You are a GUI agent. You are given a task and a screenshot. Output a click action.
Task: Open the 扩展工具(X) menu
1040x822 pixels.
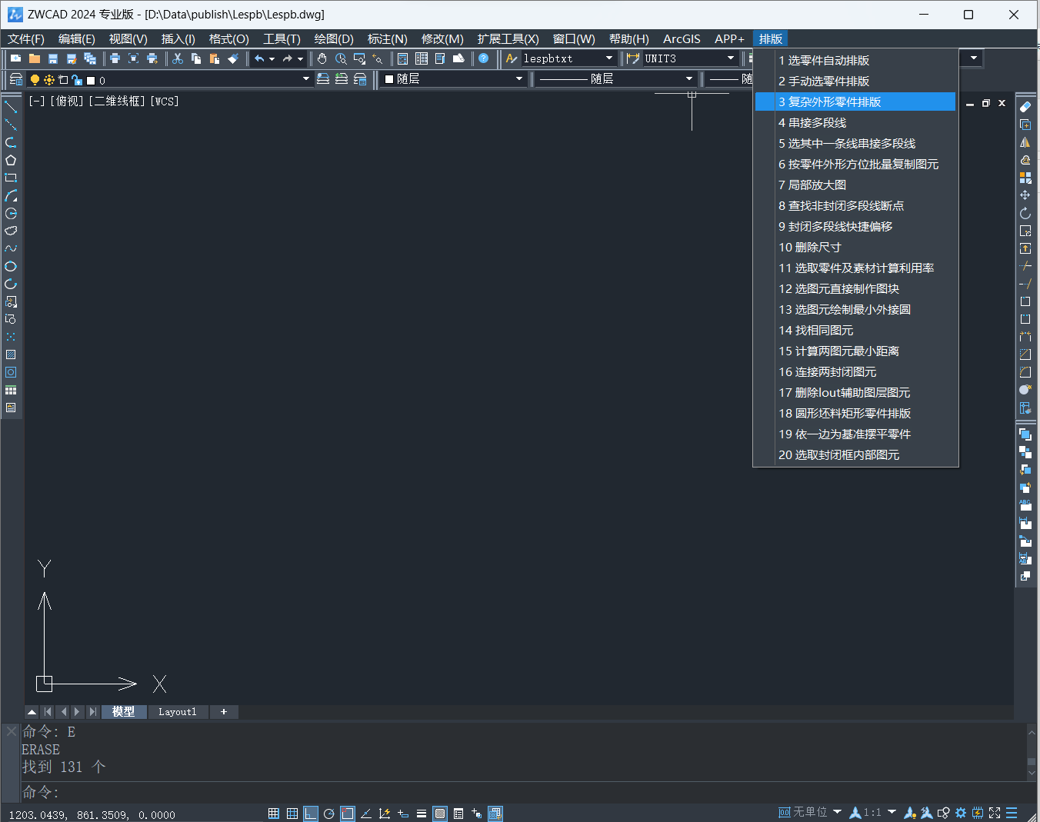(x=508, y=38)
